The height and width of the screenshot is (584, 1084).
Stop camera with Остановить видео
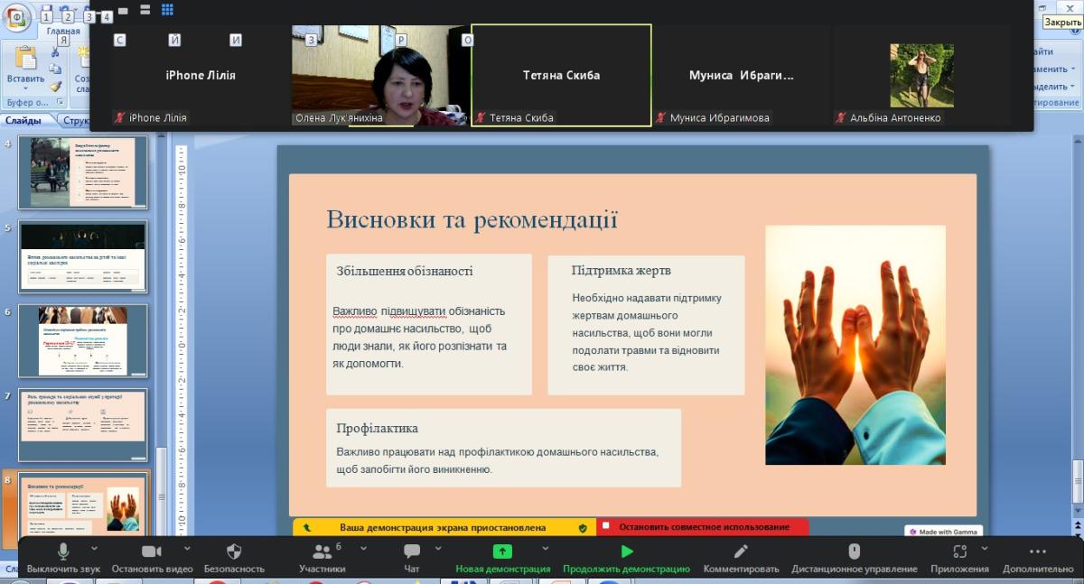[x=152, y=559]
